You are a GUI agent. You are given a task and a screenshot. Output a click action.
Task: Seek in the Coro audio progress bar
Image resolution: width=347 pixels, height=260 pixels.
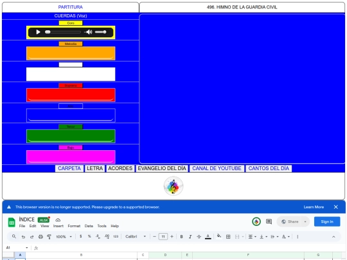[x=63, y=32]
